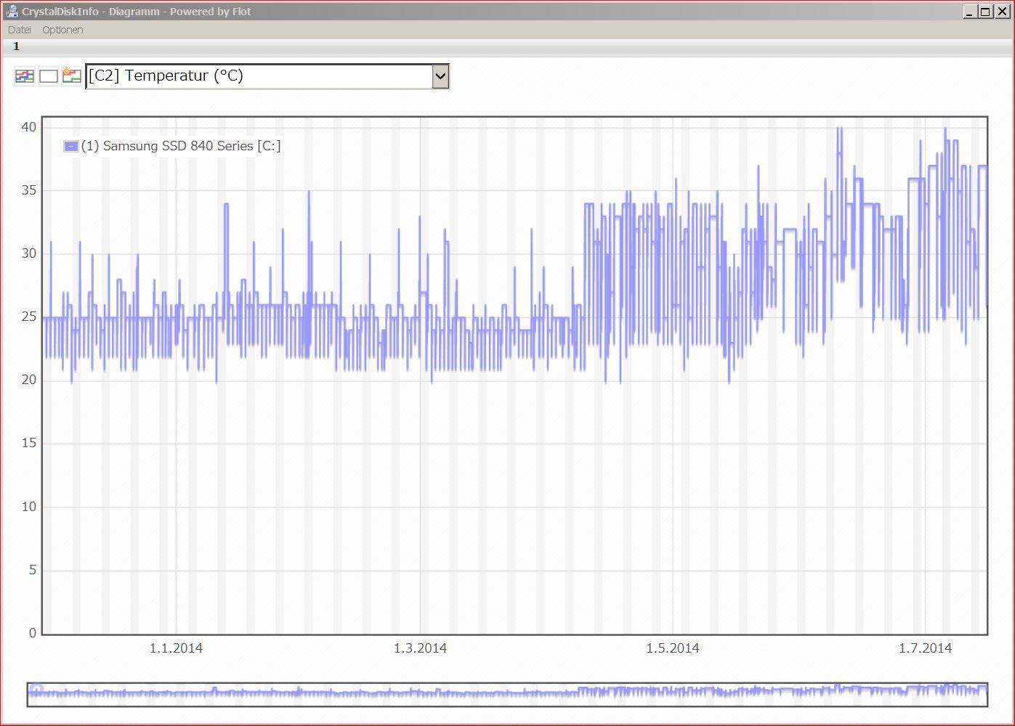Maximize the CrystalDiskInfo diagram window
1015x726 pixels.
985,12
